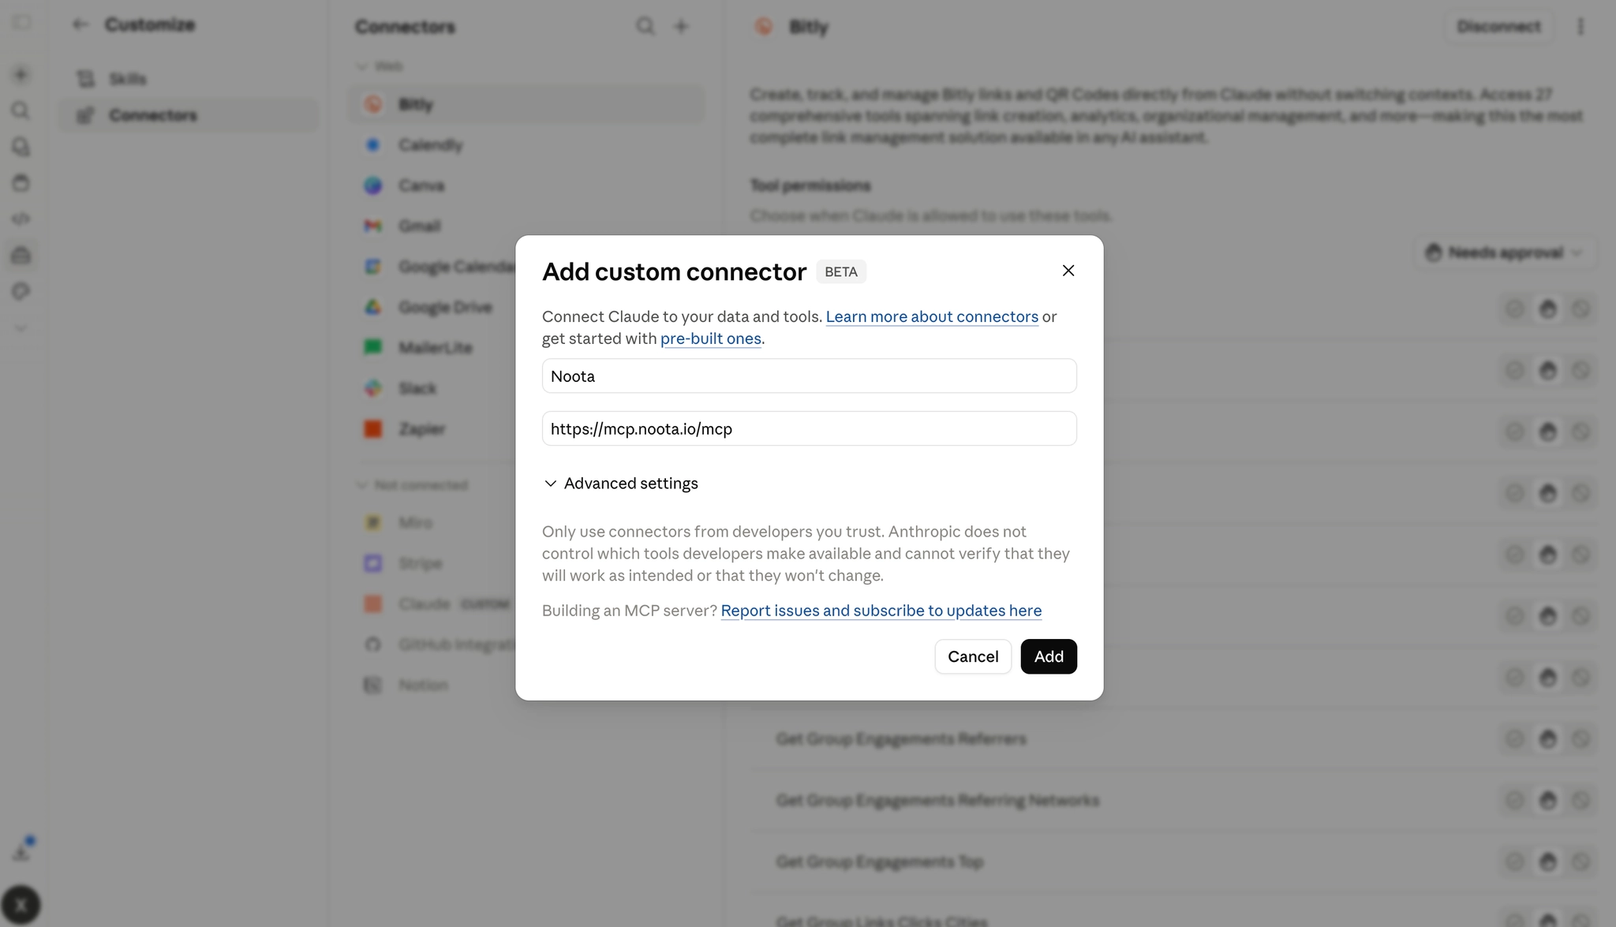Confirm with the Add button
Image resolution: width=1616 pixels, height=927 pixels.
[x=1049, y=656]
